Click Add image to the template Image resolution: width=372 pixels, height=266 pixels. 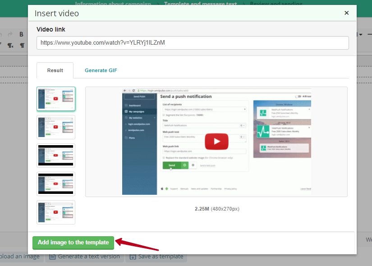tap(73, 243)
